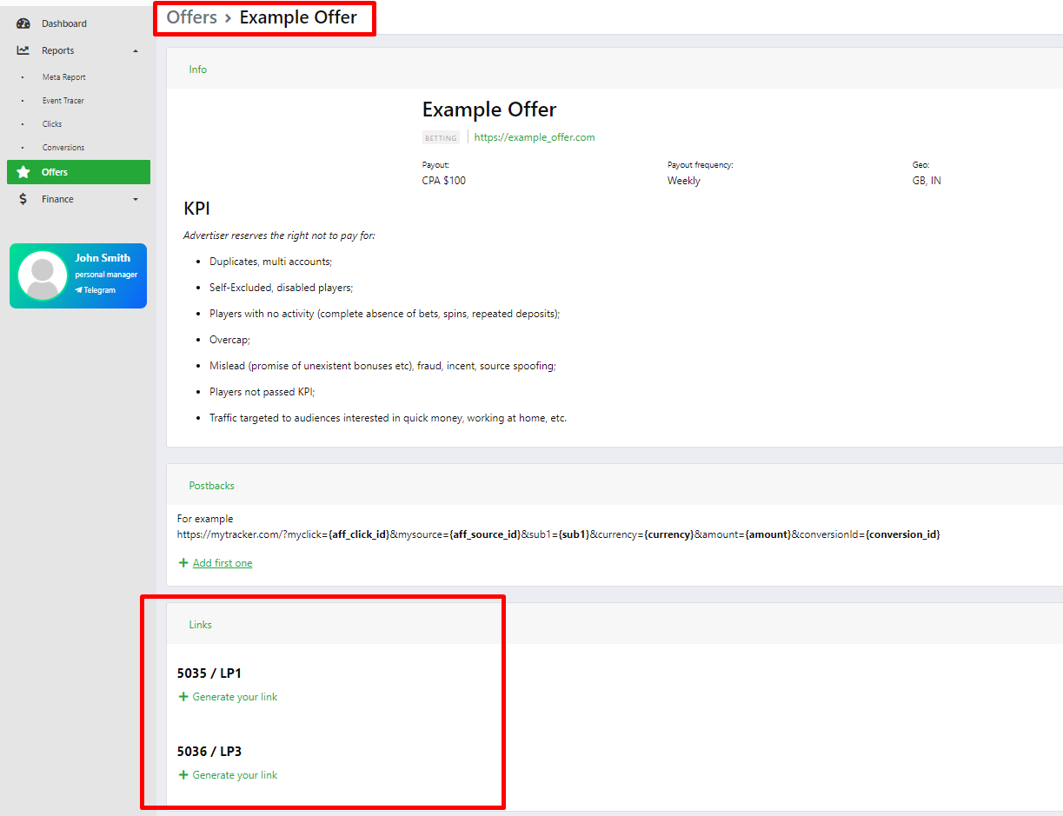1063x816 pixels.
Task: Click the plus icon under 5036 / LP3
Action: click(x=183, y=775)
